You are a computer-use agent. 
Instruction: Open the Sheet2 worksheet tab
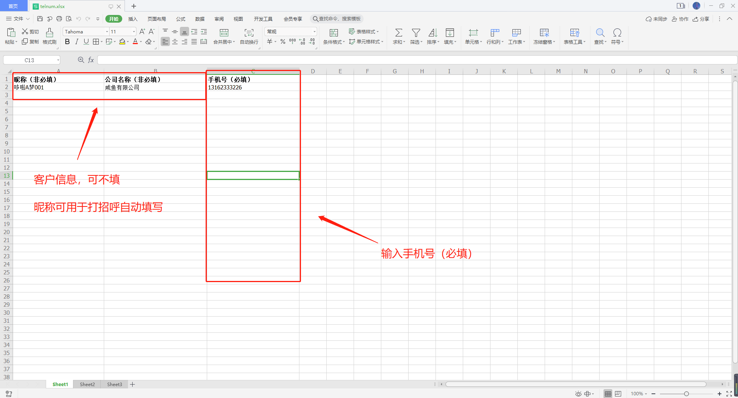point(87,384)
